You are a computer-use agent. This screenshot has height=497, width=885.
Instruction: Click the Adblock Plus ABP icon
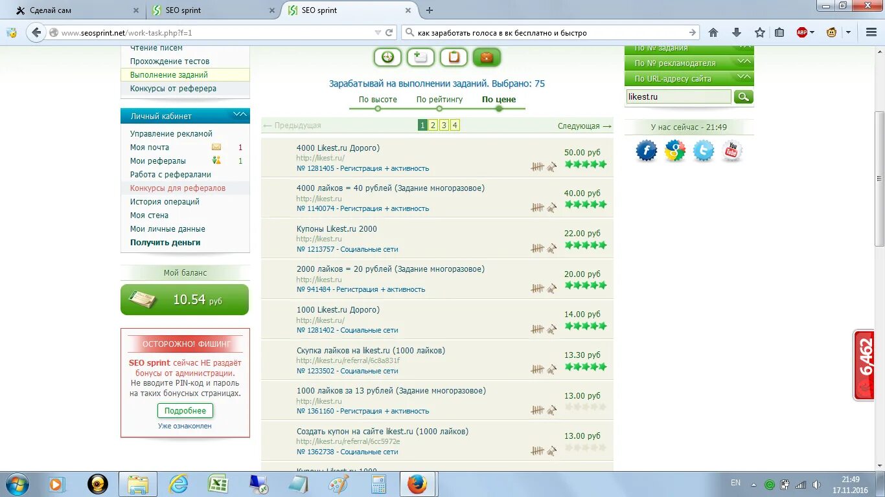tap(802, 32)
